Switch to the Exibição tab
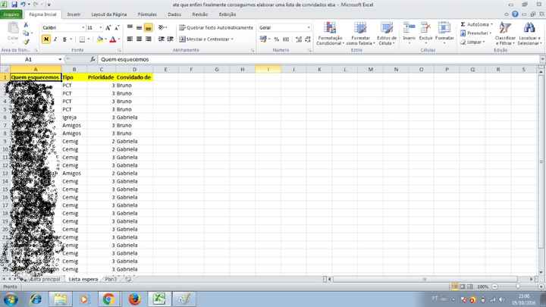 (227, 14)
